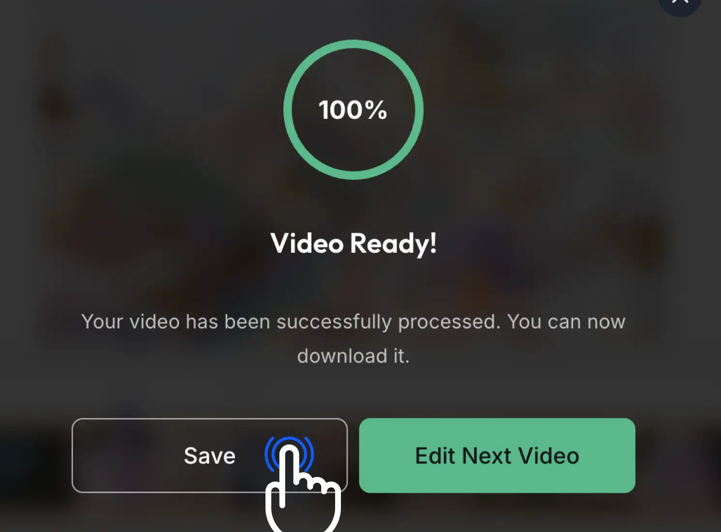Click the Save label text
Viewport: 721px width, 532px height.
(x=210, y=456)
